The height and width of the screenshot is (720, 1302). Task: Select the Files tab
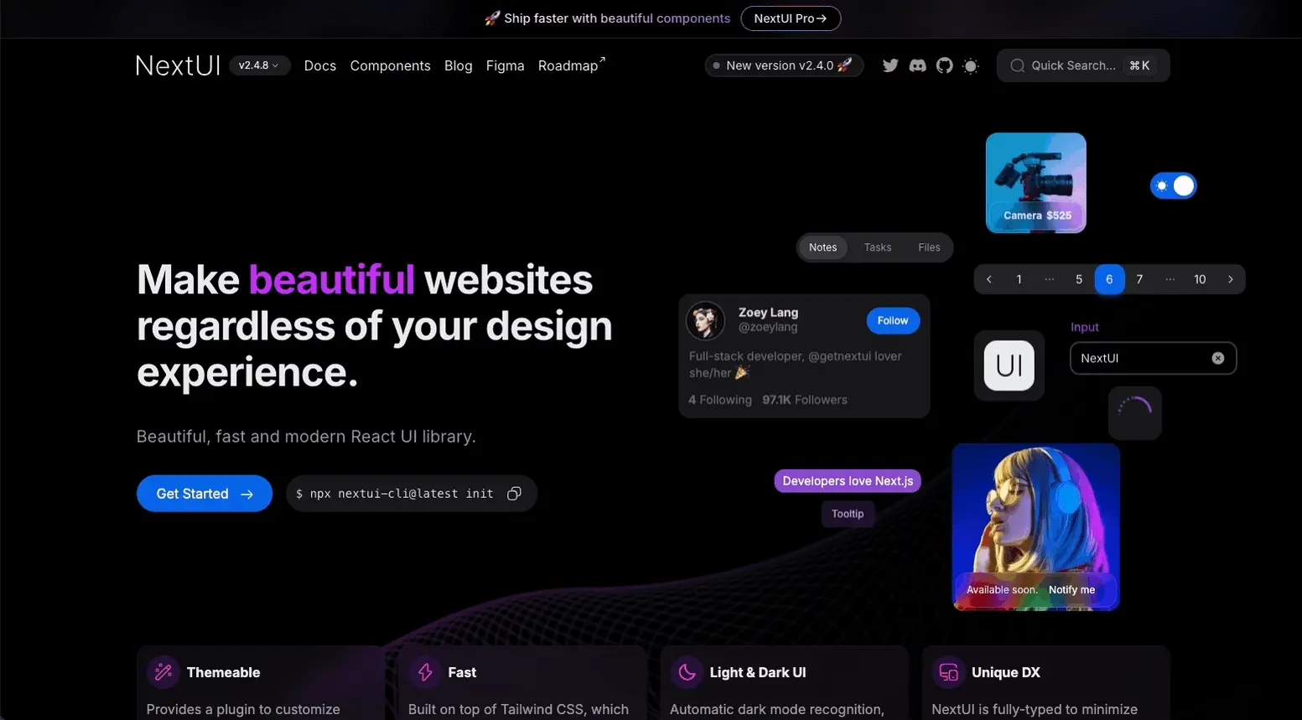click(929, 247)
